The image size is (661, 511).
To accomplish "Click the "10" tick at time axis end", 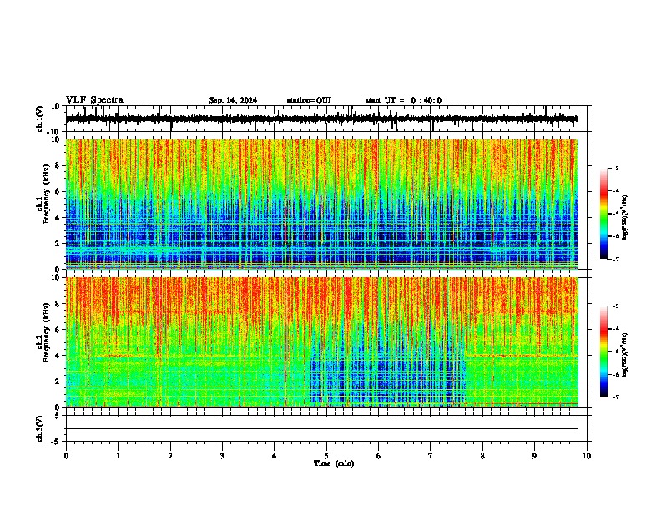I will (x=587, y=456).
